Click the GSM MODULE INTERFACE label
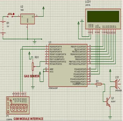The height and width of the screenshot is (121, 123). coord(28,119)
